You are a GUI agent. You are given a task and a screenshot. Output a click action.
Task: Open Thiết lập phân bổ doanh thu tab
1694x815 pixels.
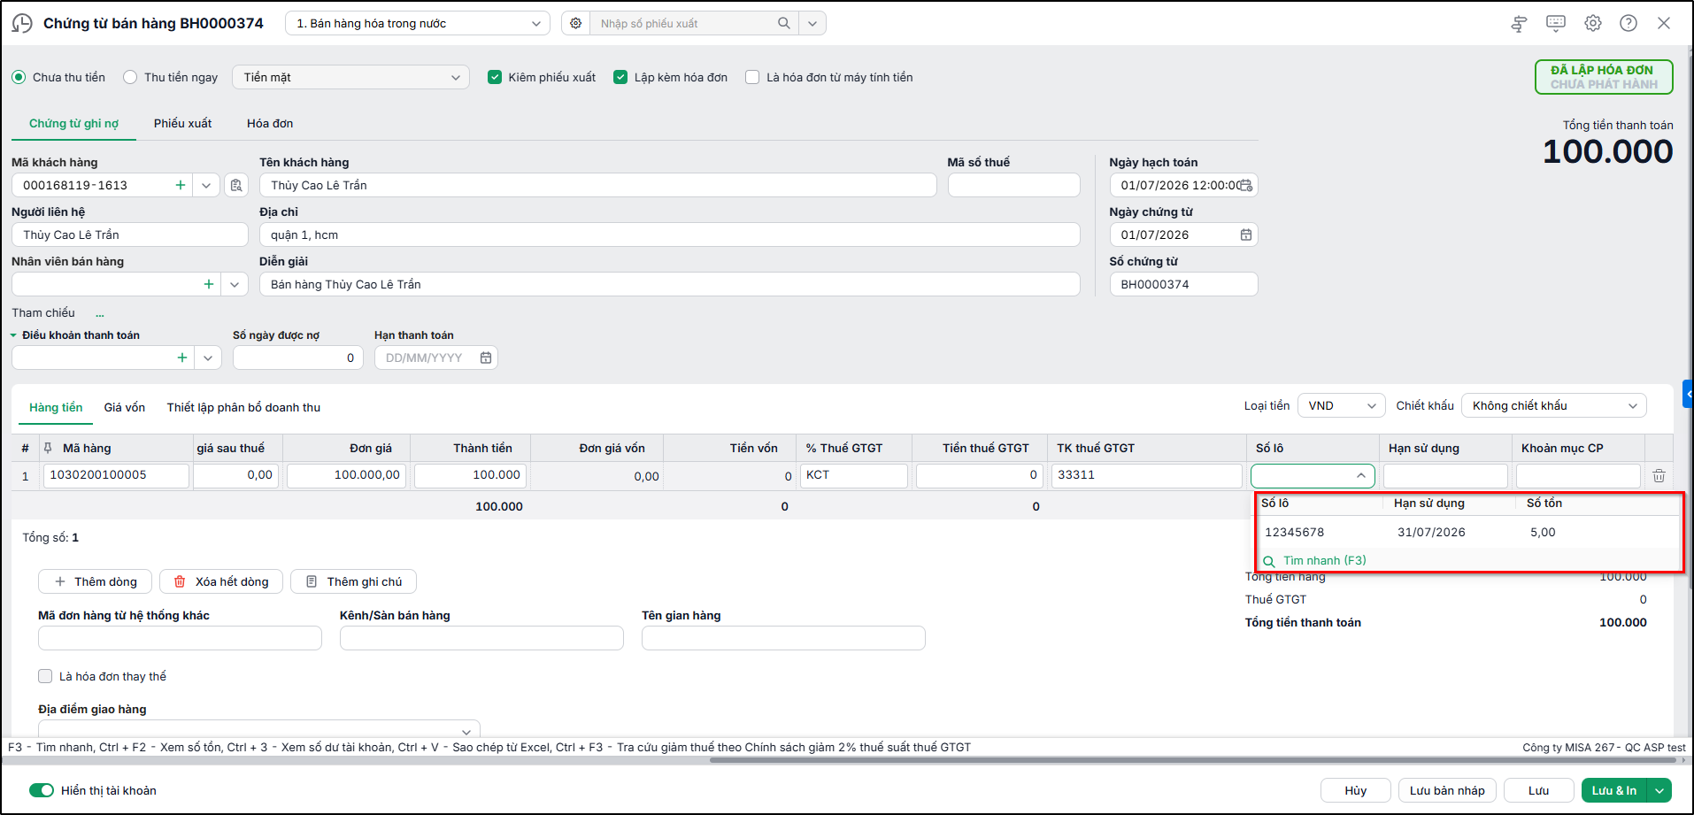[x=243, y=407]
